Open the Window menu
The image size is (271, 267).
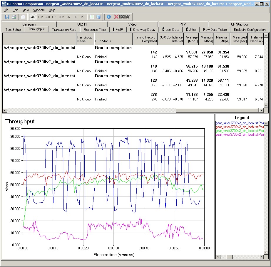[39, 10]
